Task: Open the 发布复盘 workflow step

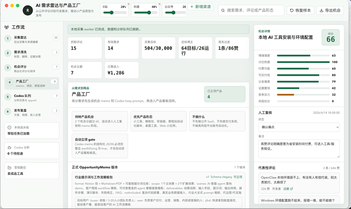Action: click(32, 112)
